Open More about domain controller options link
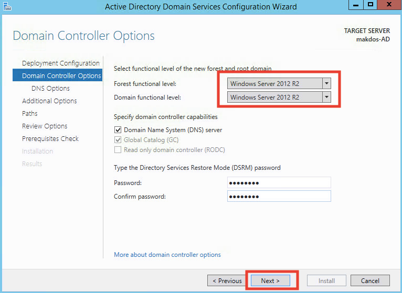This screenshot has height=293, width=402. pyautogui.click(x=167, y=255)
